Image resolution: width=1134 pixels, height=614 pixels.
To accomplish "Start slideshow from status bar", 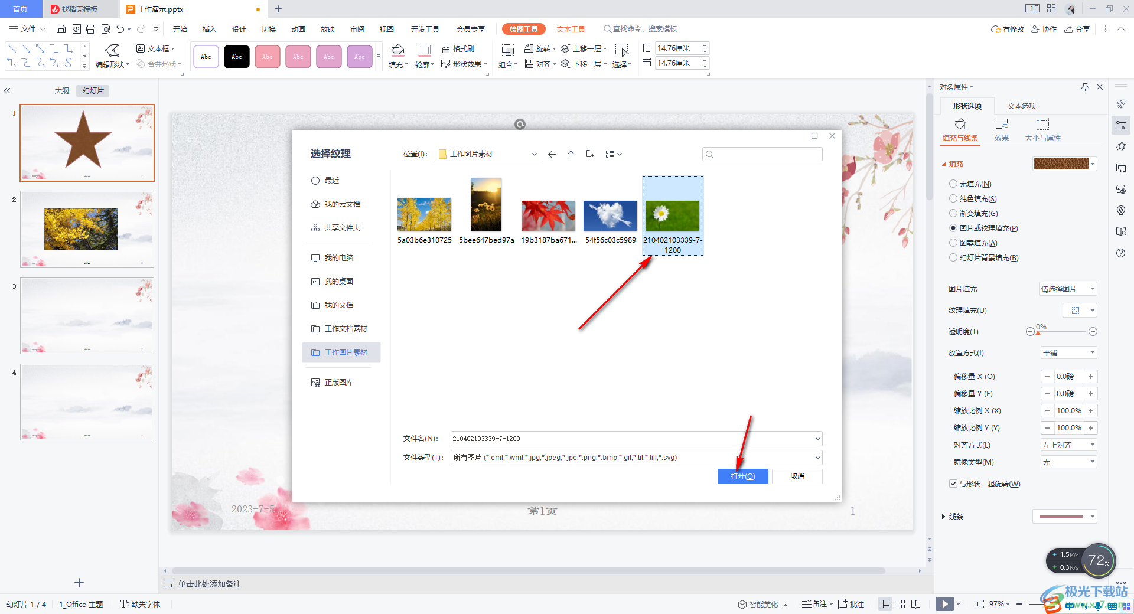I will (x=944, y=603).
